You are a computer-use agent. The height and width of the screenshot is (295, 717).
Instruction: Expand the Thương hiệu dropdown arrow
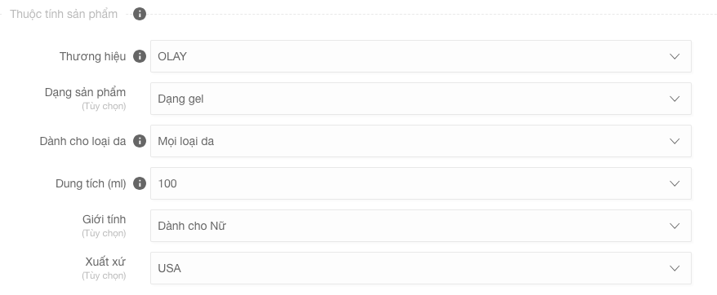pos(675,56)
